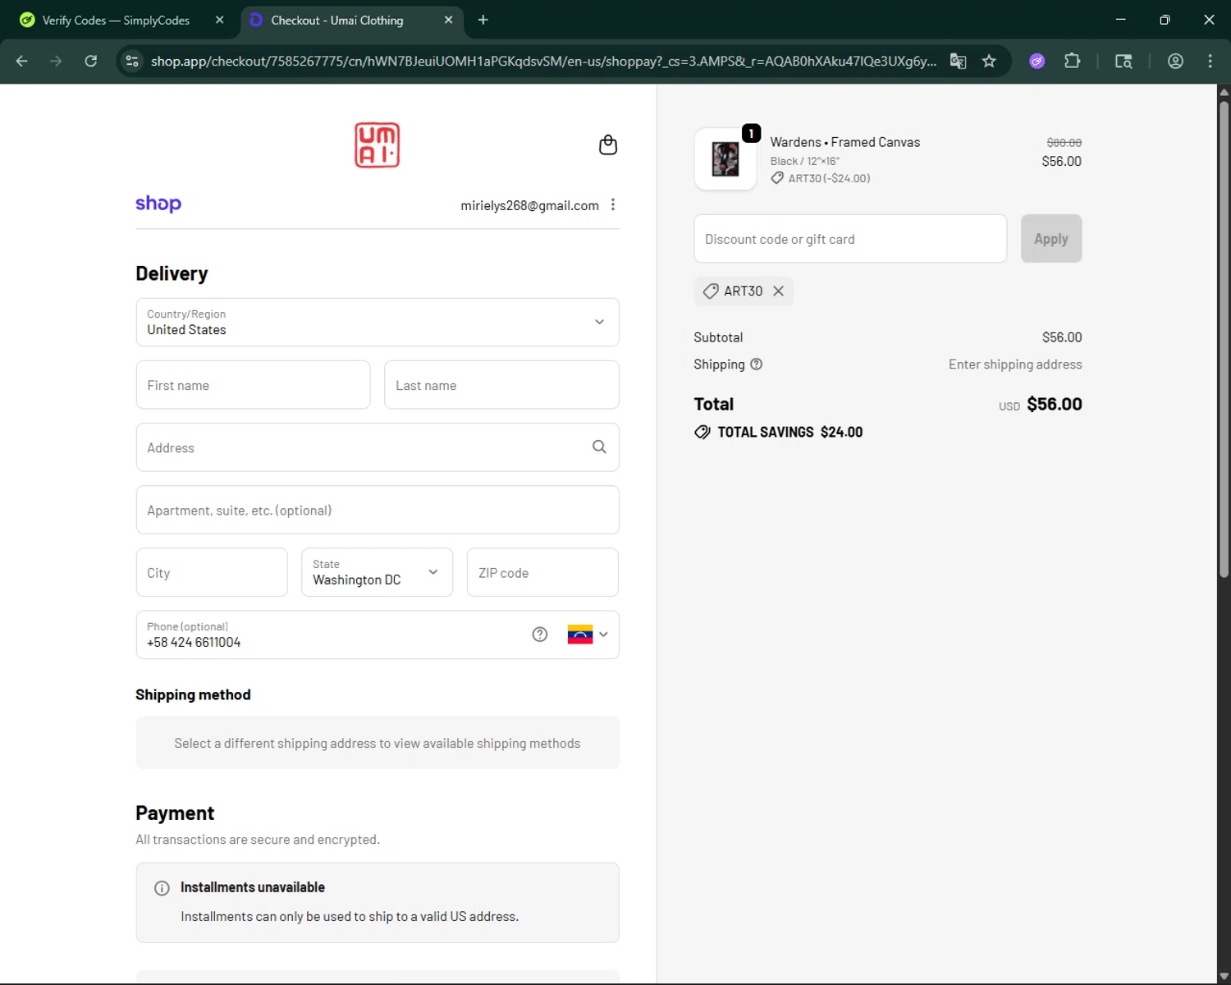This screenshot has height=985, width=1231.
Task: Open the browser extensions puzzle icon
Action: click(x=1072, y=61)
